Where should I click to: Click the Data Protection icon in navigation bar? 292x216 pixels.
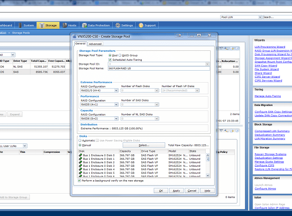(x=84, y=25)
